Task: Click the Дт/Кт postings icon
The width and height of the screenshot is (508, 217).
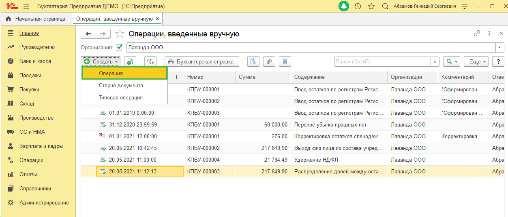Action: (150, 61)
